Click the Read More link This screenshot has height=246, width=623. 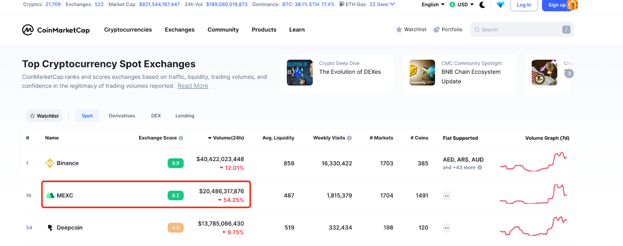point(193,86)
